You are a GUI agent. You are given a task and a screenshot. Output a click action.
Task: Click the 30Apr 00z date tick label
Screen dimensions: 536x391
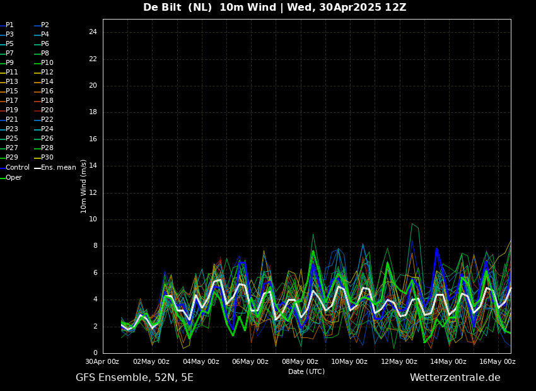click(102, 362)
